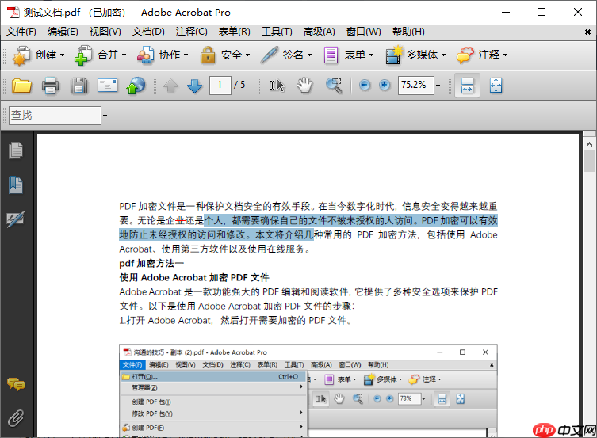Click the line '1.打开 Adobe Acrobat，然后打开需要加密的 PDF 文件。'
This screenshot has height=438, width=597.
[235, 321]
